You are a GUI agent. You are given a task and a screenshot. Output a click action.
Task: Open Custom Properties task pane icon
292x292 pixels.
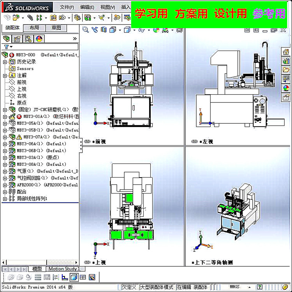(286, 97)
